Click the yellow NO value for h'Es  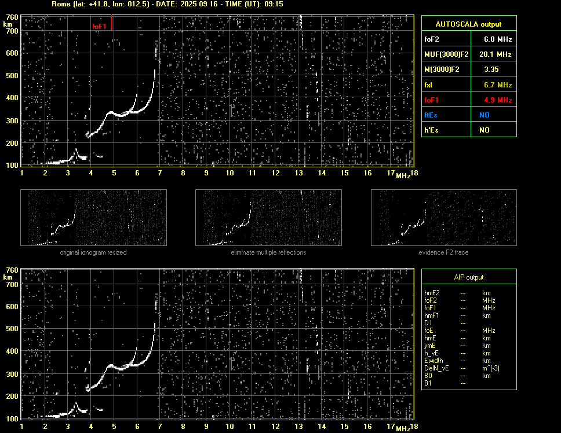[485, 130]
